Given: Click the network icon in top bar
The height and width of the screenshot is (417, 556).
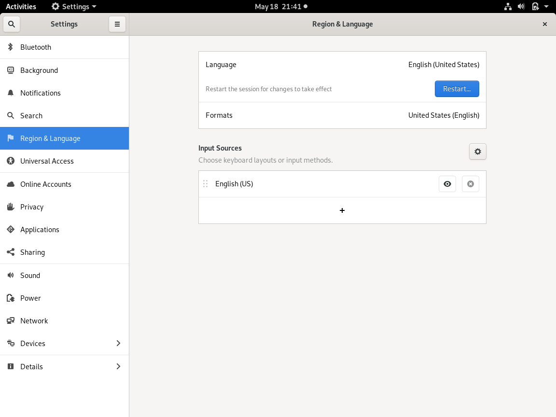Looking at the screenshot, I should click(x=508, y=7).
